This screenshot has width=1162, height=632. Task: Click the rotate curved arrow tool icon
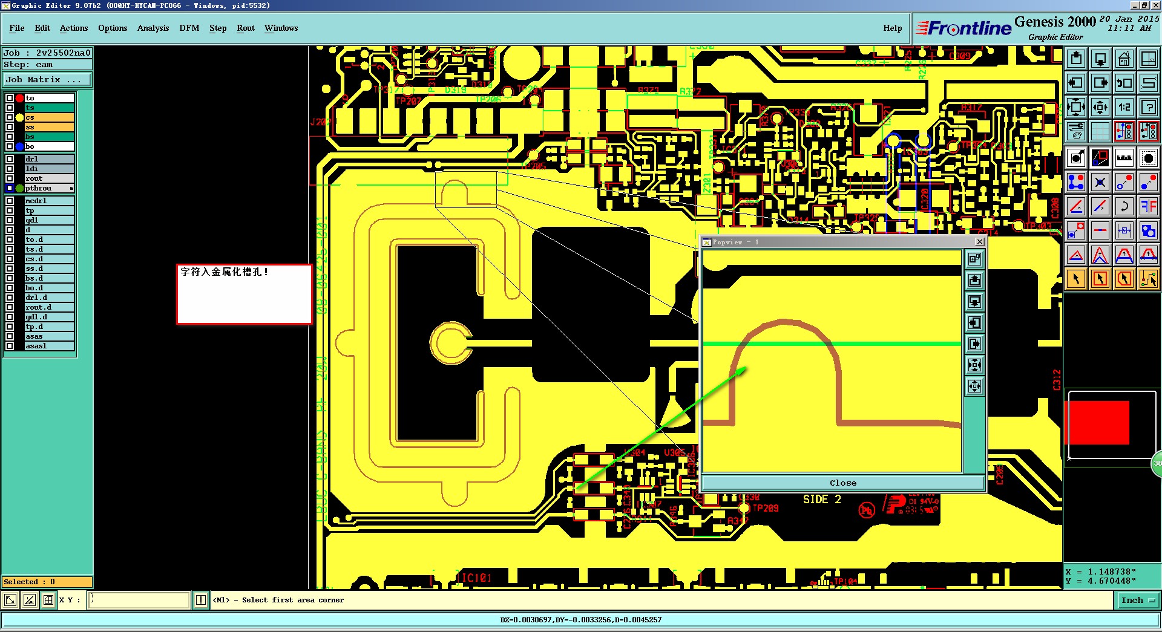click(1124, 206)
